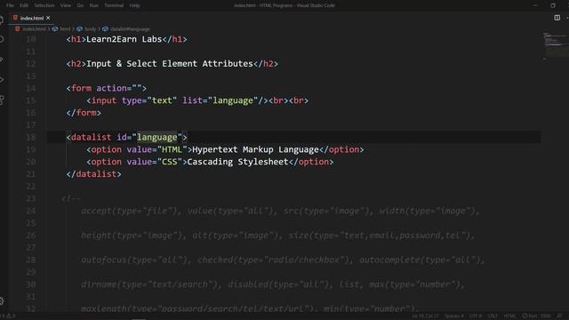Click the datalist symbol icon in breadcrumb
Screen dimensions: 569x320
(105, 29)
